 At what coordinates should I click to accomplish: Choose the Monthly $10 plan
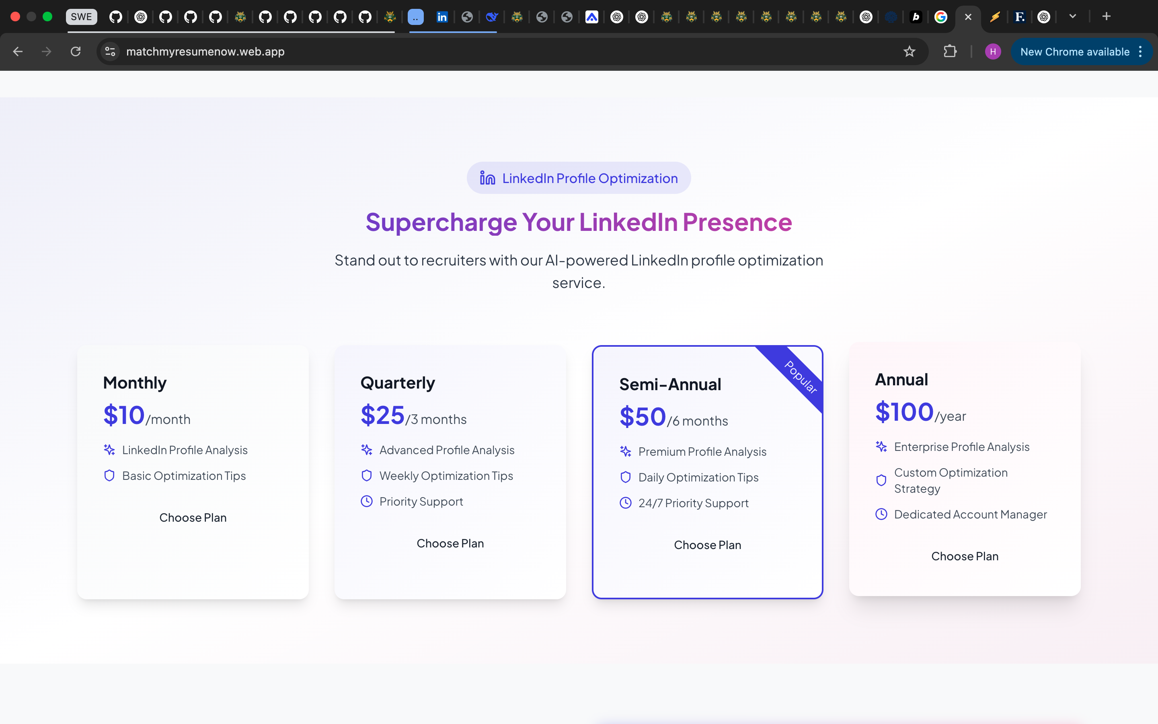[193, 518]
